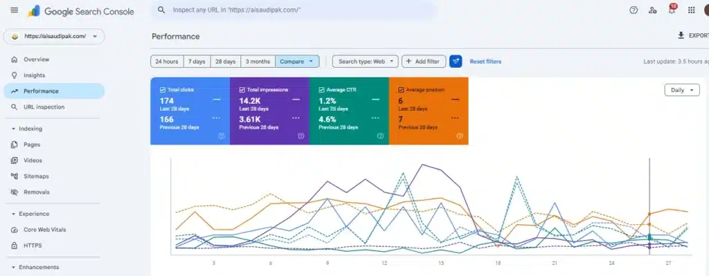This screenshot has height=276, width=709.
Task: Click the Pages documents icon
Action: coord(15,145)
